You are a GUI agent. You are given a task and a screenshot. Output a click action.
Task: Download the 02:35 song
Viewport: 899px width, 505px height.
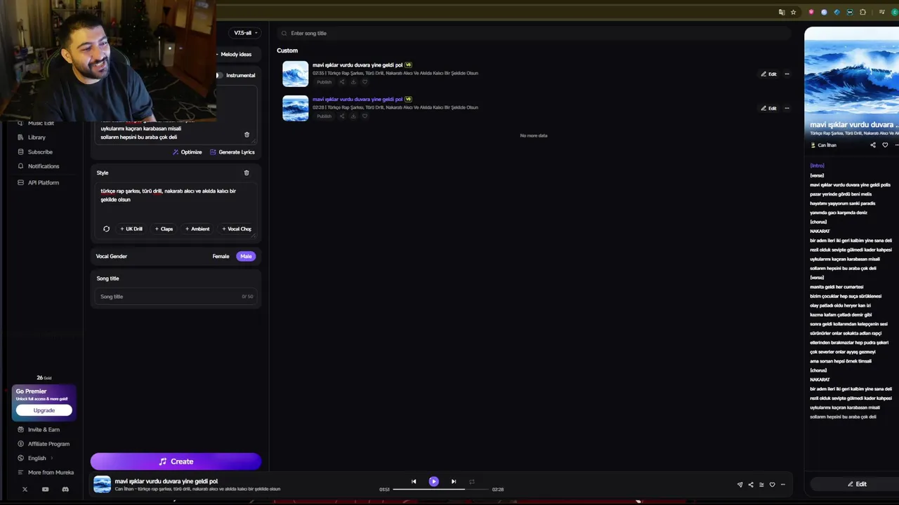[x=353, y=82]
